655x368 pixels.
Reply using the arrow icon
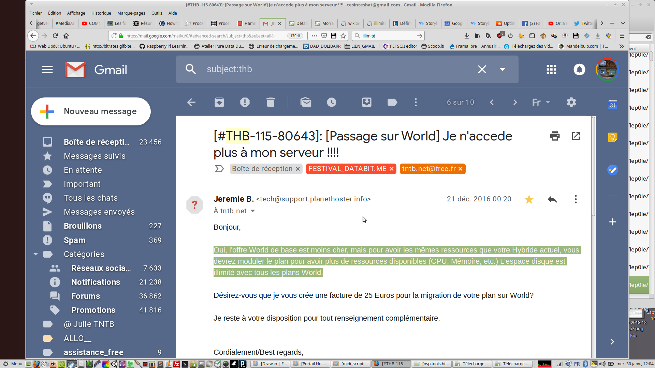pyautogui.click(x=552, y=199)
